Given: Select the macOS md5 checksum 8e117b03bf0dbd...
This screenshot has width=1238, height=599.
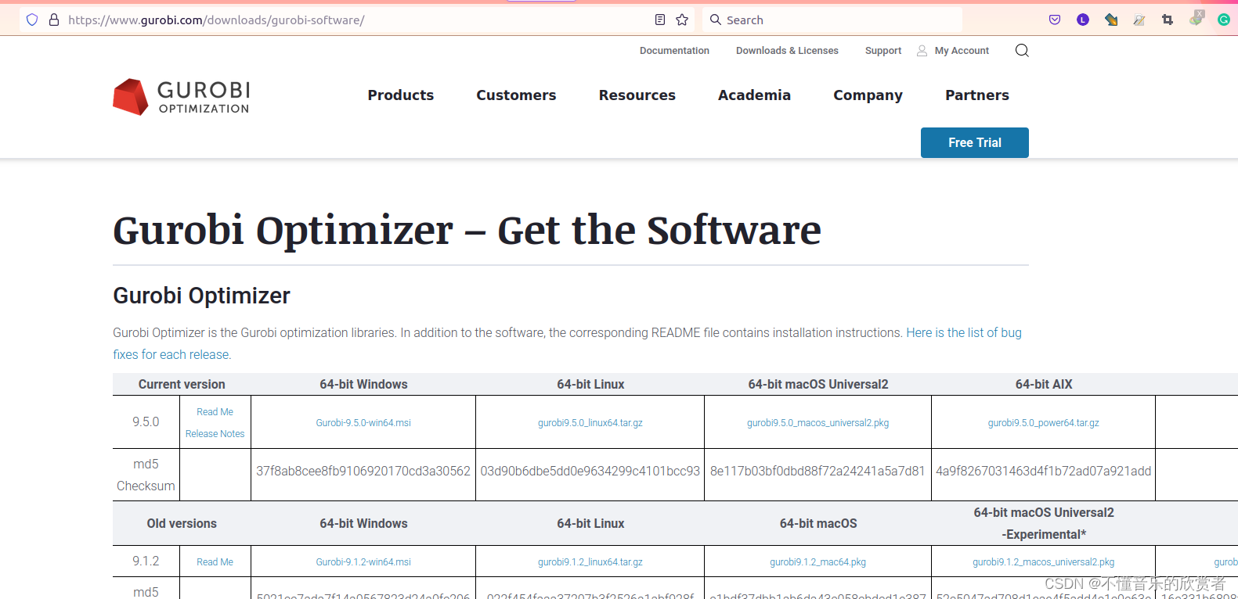Looking at the screenshot, I should click(x=818, y=472).
